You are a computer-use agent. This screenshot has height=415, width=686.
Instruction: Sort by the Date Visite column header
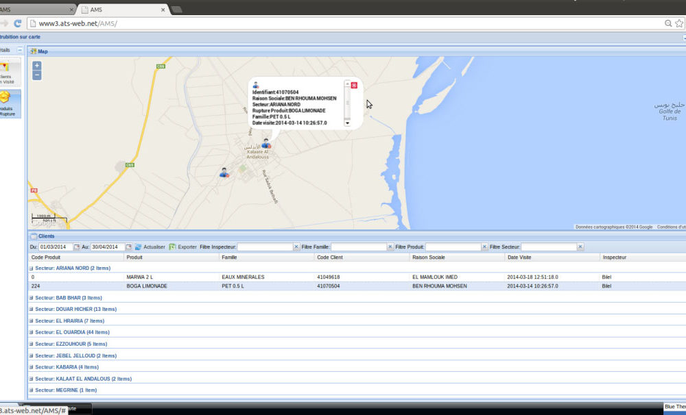point(519,257)
